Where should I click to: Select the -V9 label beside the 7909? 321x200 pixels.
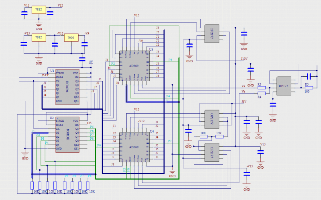87,33
